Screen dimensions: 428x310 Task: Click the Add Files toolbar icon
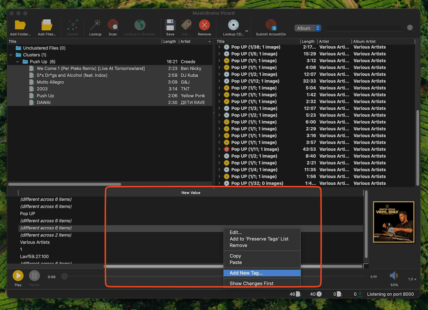[46, 26]
